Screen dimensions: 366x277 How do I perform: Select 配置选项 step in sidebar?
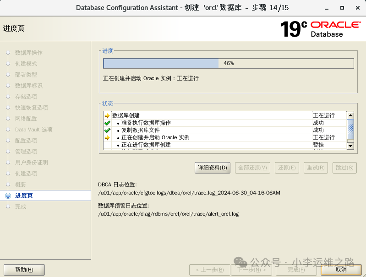(x=26, y=141)
